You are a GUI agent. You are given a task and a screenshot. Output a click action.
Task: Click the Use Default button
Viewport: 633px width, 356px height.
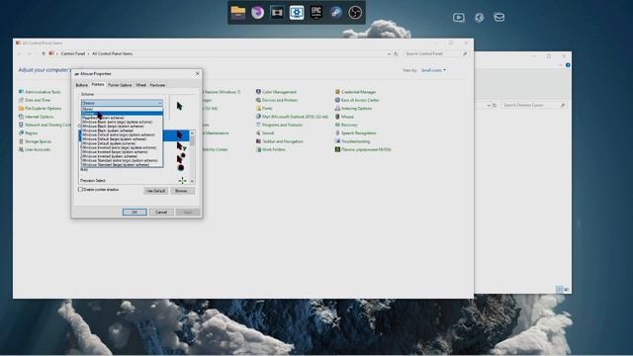tap(156, 191)
